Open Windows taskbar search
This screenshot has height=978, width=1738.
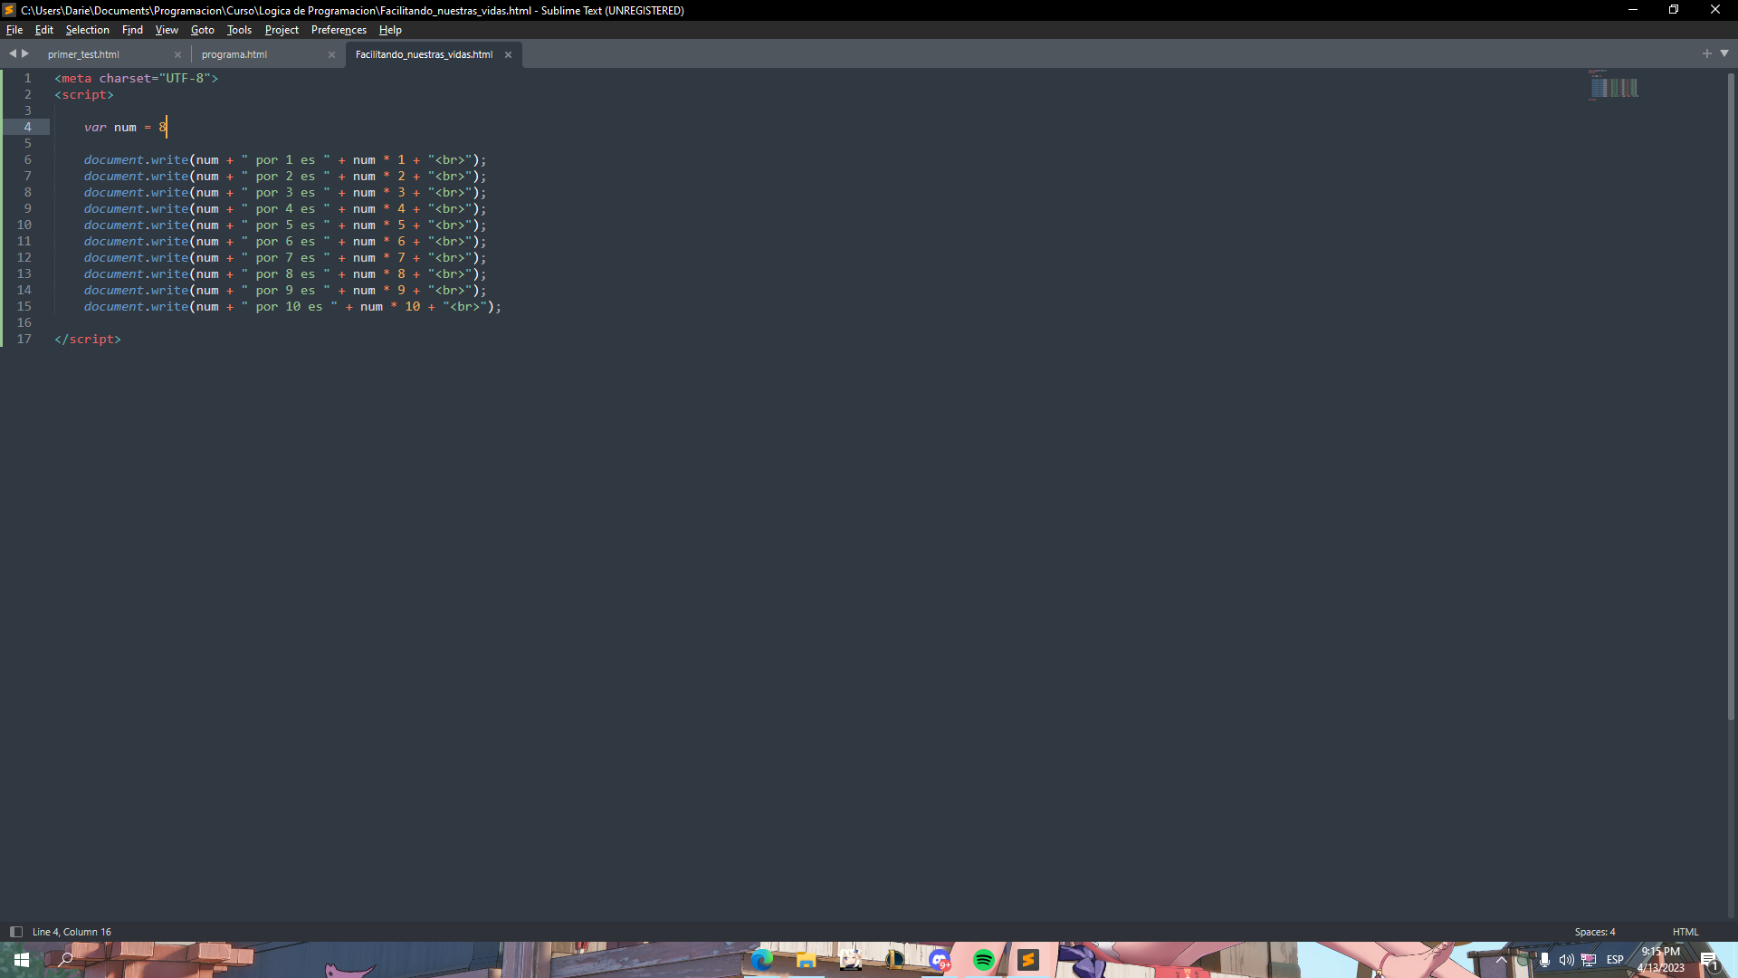tap(65, 960)
